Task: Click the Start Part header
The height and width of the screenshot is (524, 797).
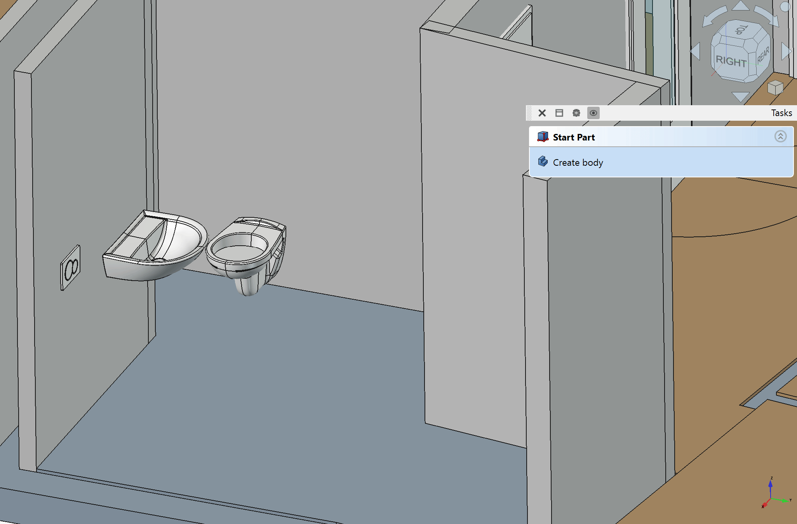Action: coord(661,137)
